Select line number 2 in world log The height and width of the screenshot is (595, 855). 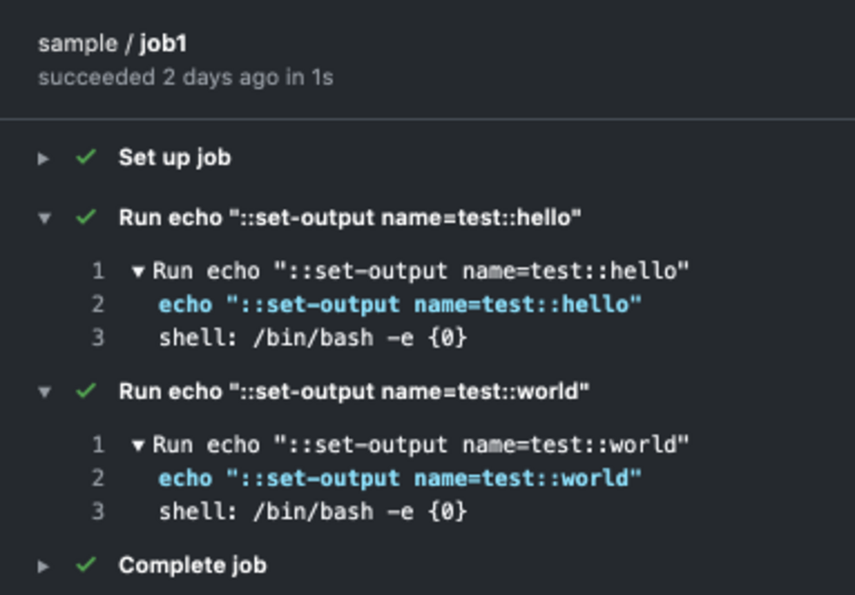(97, 477)
